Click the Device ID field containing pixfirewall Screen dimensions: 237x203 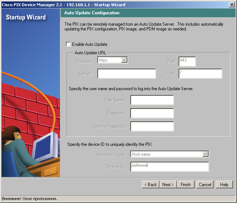(170, 167)
